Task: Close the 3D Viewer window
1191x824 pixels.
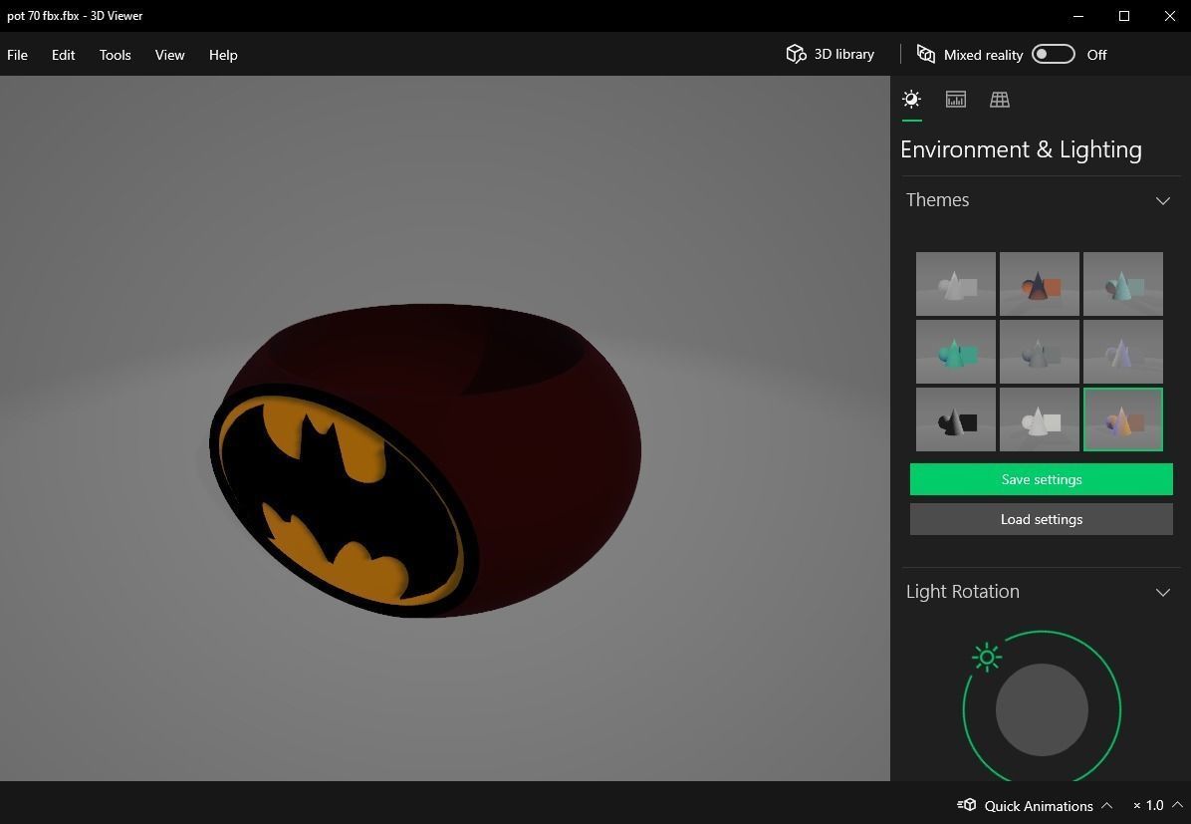Action: [x=1170, y=16]
